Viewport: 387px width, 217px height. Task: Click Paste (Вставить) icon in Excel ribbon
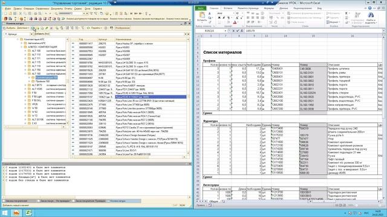click(202, 15)
